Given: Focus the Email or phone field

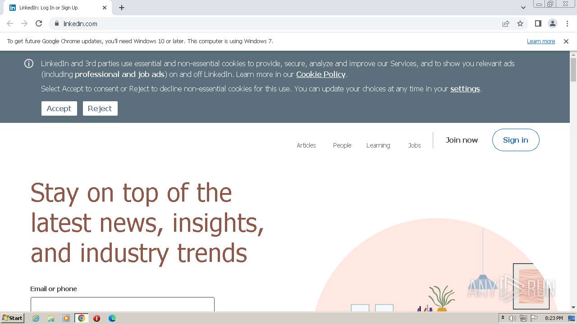Looking at the screenshot, I should pyautogui.click(x=123, y=304).
